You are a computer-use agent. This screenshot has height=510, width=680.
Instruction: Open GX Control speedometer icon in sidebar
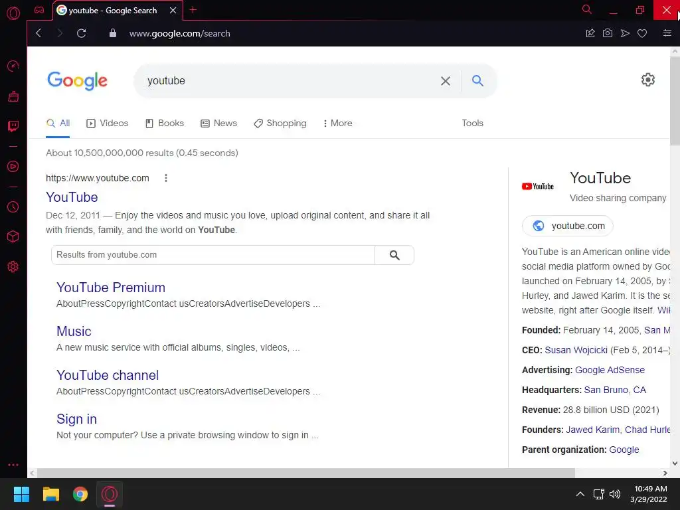pos(13,66)
